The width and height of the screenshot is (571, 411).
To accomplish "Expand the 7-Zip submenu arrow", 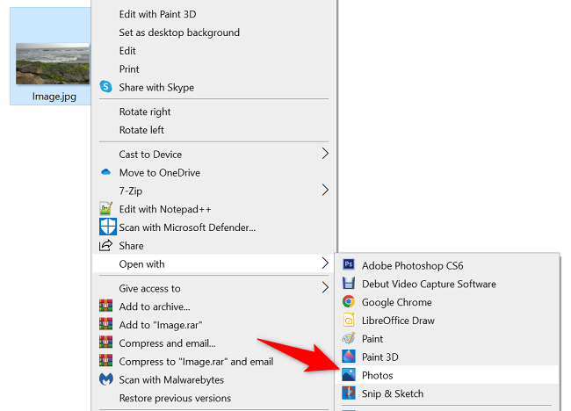I will (325, 190).
